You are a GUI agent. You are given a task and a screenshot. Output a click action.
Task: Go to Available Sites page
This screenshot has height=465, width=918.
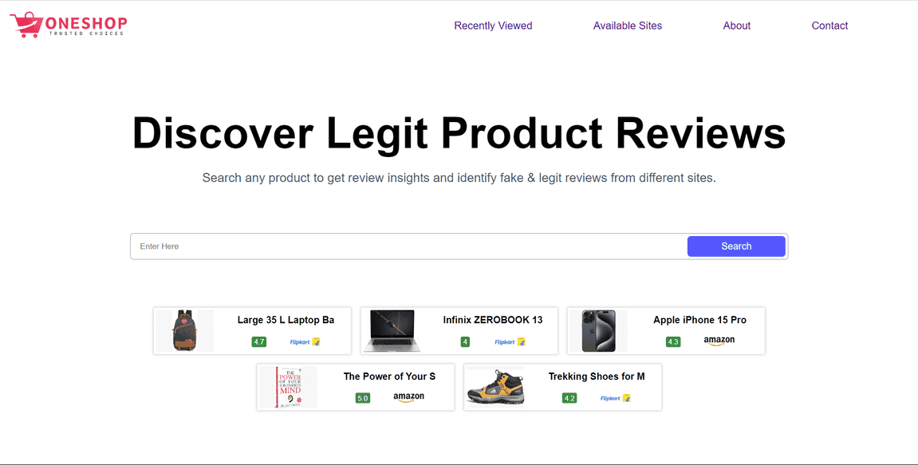pyautogui.click(x=627, y=26)
